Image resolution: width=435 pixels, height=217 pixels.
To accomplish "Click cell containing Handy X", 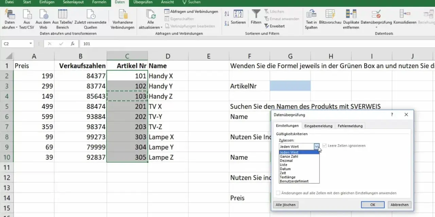I will (x=168, y=76).
